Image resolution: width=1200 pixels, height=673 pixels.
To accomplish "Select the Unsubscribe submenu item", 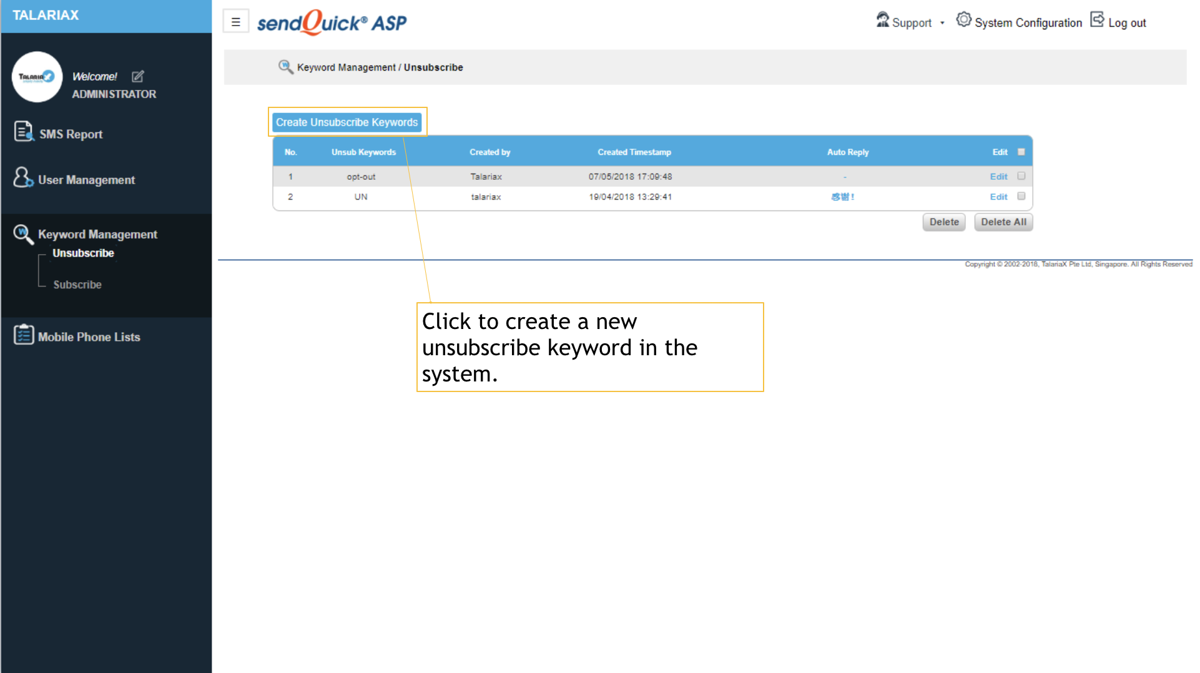I will 83,253.
